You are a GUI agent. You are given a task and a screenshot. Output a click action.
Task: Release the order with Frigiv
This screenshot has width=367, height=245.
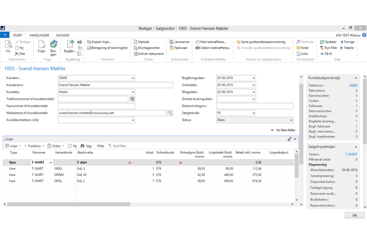(x=42, y=46)
